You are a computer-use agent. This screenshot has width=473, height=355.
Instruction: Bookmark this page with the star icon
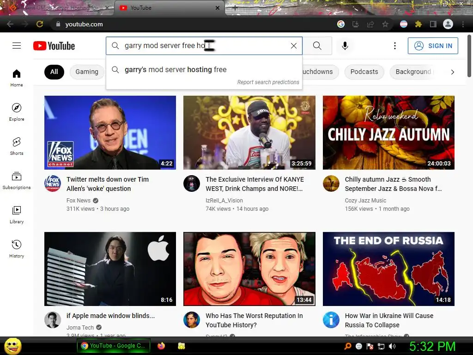pyautogui.click(x=385, y=24)
